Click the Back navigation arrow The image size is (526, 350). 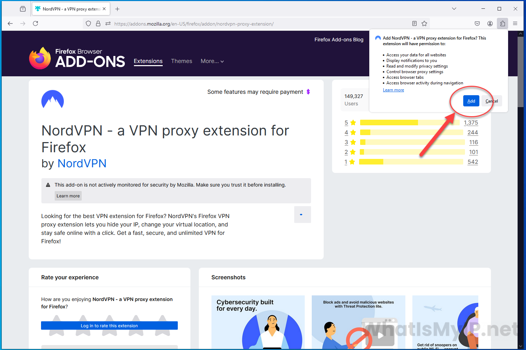[10, 23]
